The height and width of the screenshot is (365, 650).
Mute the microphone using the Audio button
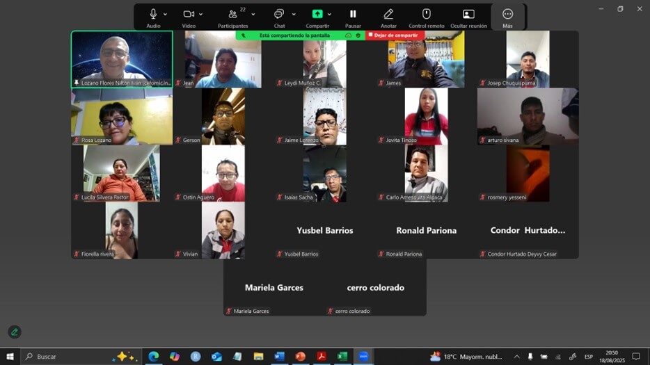(153, 14)
